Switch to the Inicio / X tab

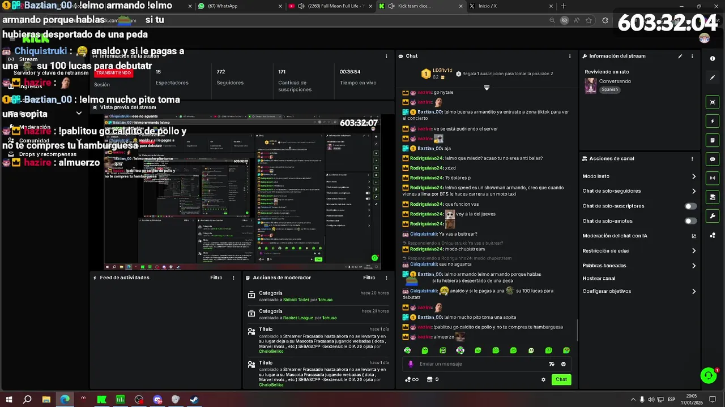click(511, 6)
